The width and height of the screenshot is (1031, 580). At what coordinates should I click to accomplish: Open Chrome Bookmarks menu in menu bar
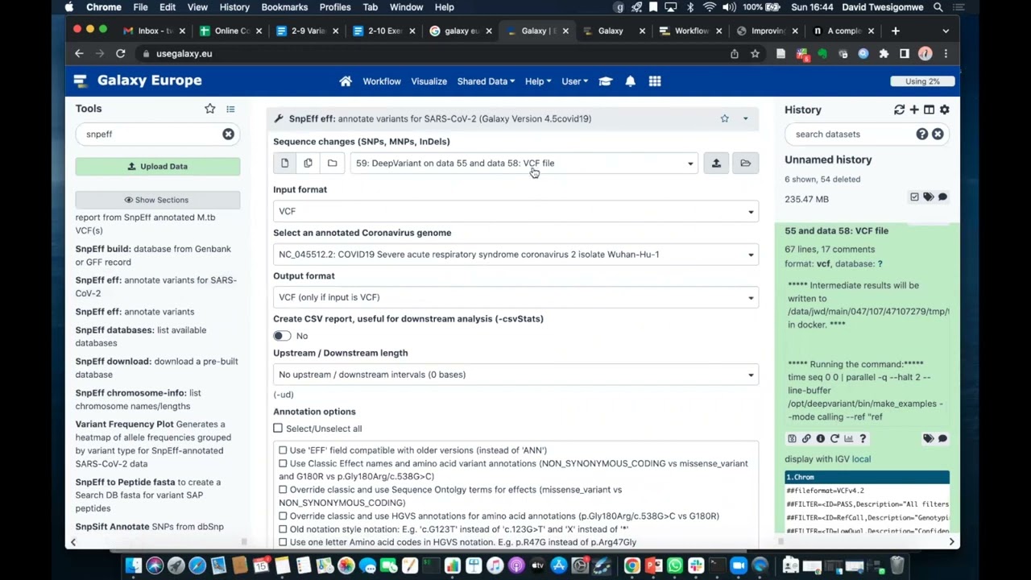point(284,7)
